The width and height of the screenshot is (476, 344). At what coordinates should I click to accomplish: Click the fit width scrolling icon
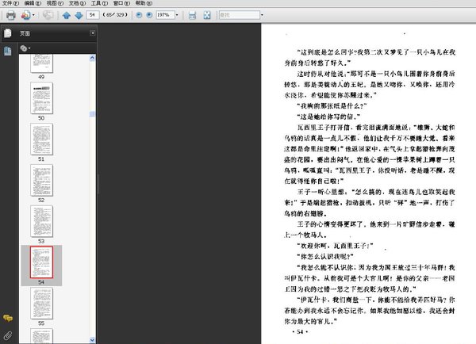coord(191,15)
